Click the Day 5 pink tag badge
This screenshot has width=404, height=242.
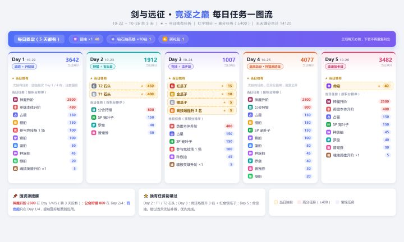[336, 67]
